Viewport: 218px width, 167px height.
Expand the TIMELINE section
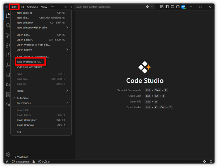21,157
